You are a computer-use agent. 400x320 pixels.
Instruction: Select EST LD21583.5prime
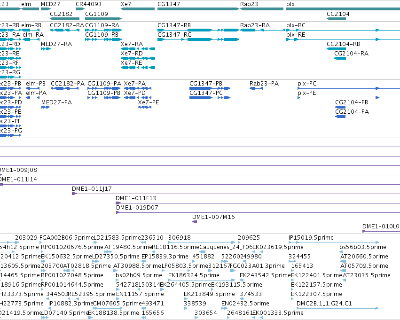click(x=96, y=242)
